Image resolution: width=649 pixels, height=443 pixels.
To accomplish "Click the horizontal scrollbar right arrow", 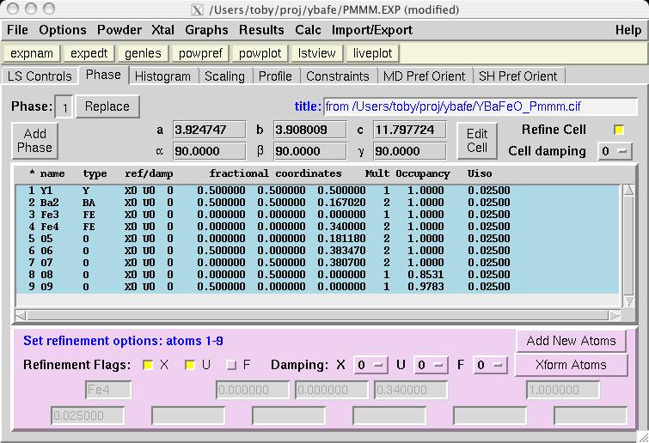I will point(615,316).
